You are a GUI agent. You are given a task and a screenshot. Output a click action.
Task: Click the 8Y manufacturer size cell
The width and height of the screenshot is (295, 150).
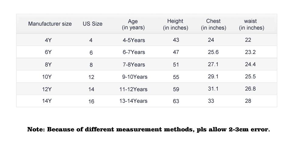48,65
